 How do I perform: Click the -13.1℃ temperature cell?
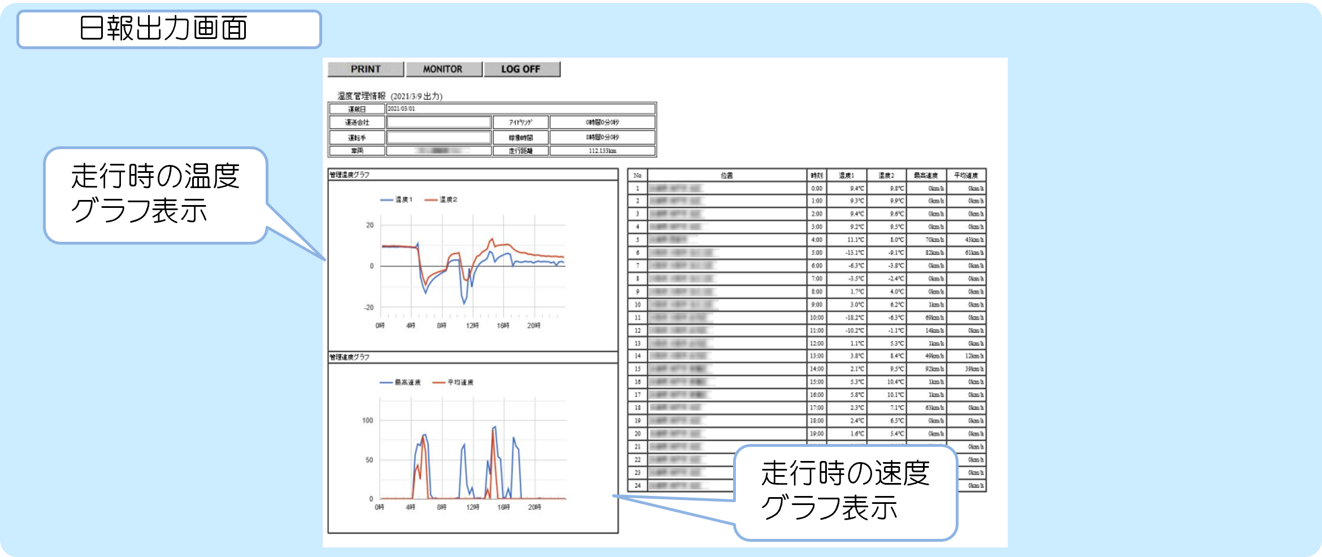pyautogui.click(x=847, y=253)
